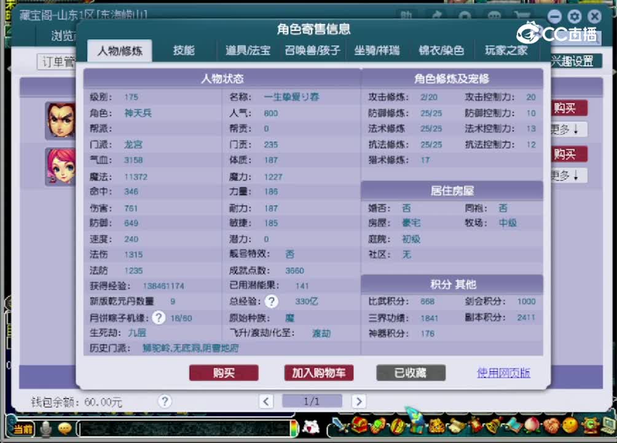This screenshot has height=443, width=617.
Task: Click the microphone icon beside the chat bar
Action: 45,428
